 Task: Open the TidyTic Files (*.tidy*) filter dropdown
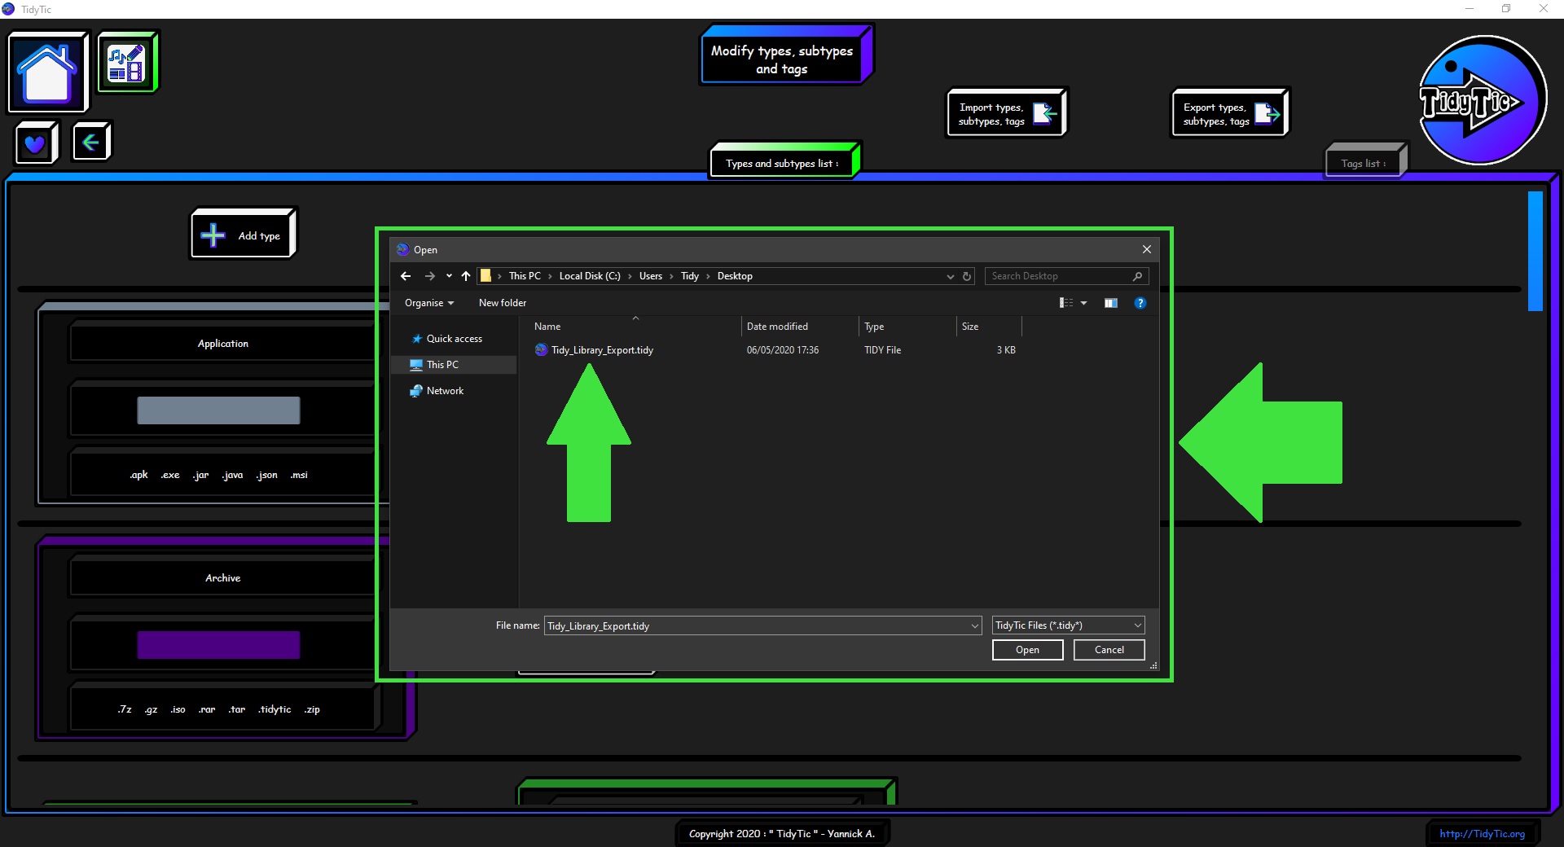[x=1069, y=625]
